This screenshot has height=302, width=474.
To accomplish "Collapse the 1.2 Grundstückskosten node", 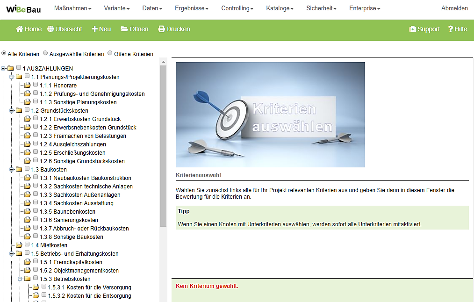I will 12,110.
